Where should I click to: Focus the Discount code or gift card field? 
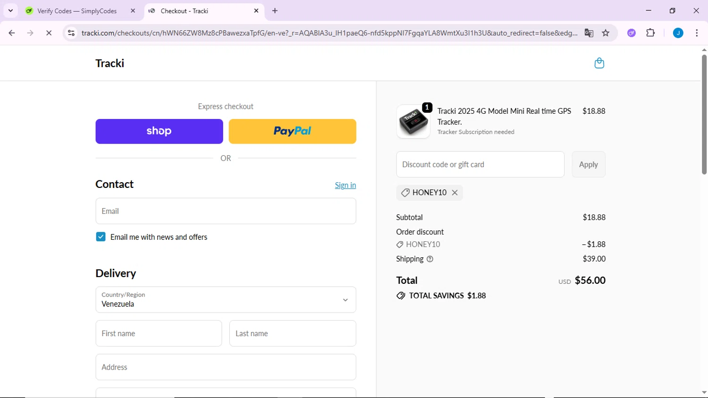[x=480, y=164]
